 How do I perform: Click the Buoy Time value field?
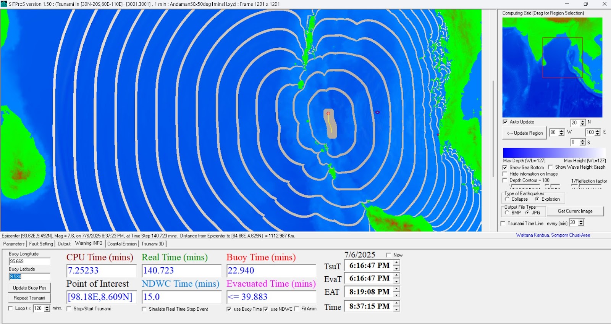tap(271, 271)
